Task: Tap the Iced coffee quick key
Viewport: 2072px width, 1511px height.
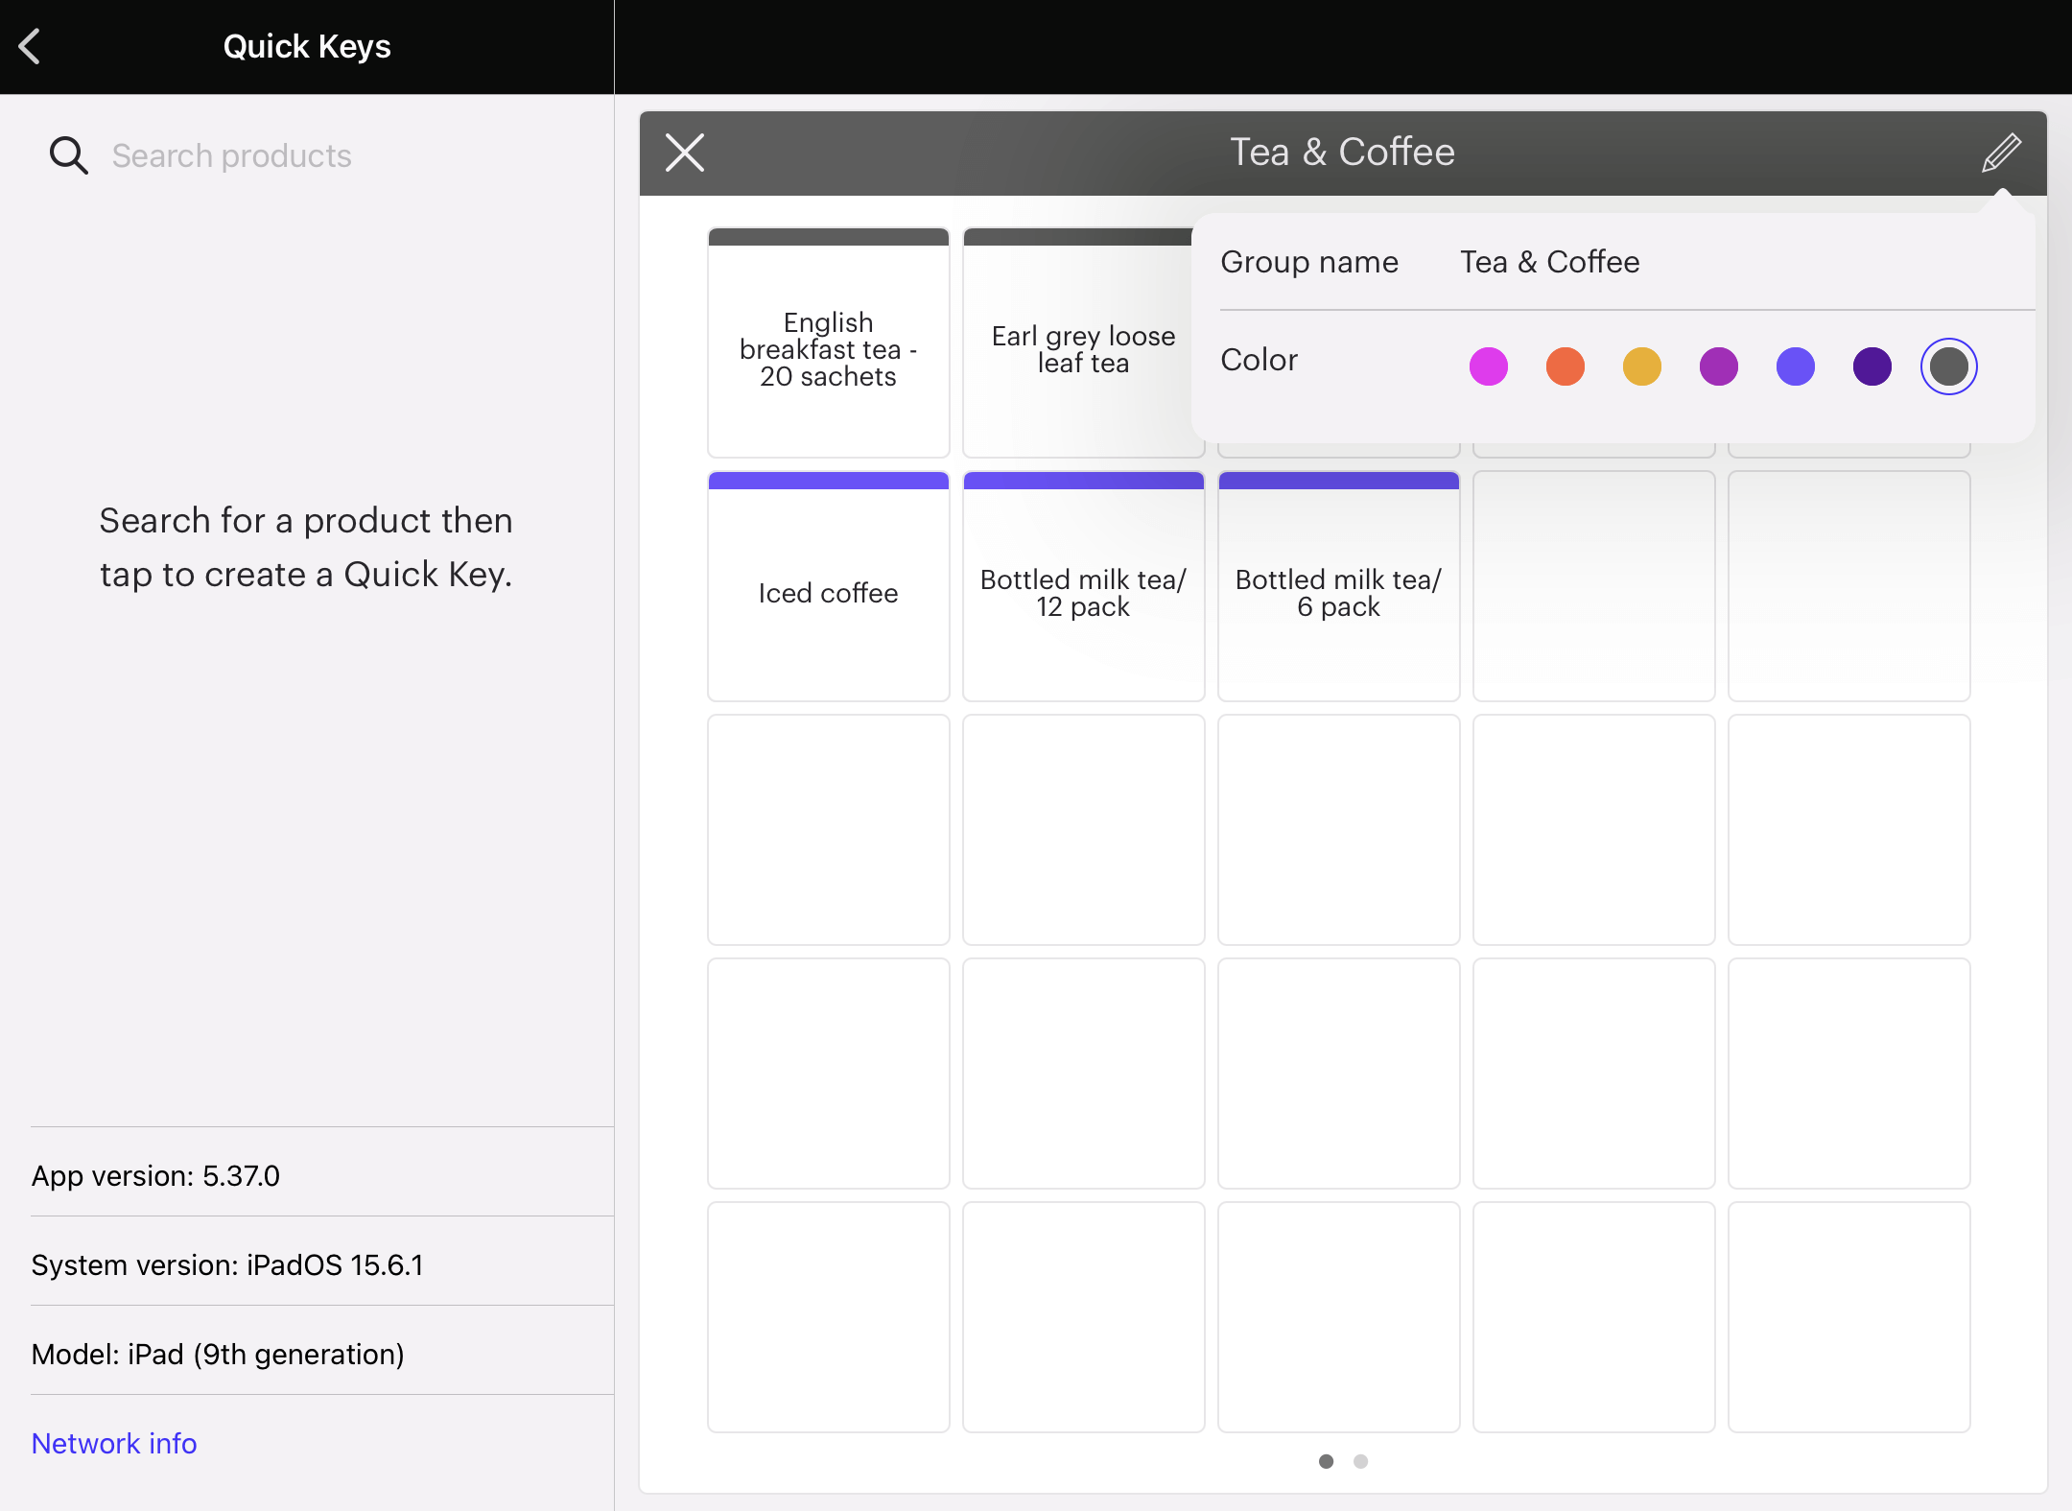Action: click(x=828, y=593)
